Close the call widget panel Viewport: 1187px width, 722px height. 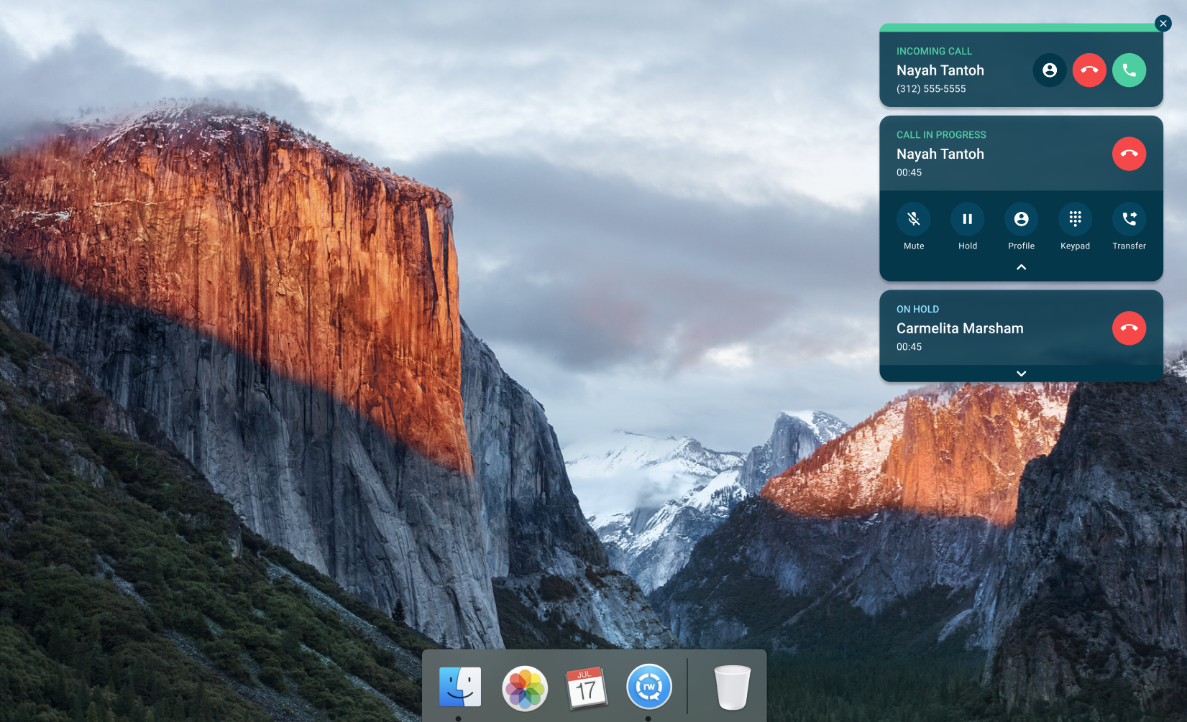[1163, 24]
